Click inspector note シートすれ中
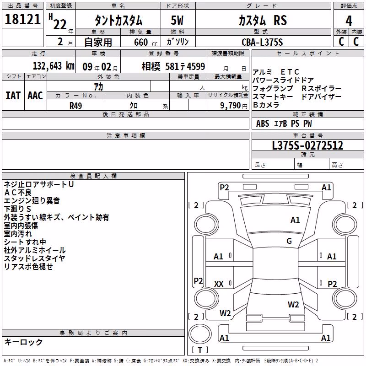 tap(25, 242)
